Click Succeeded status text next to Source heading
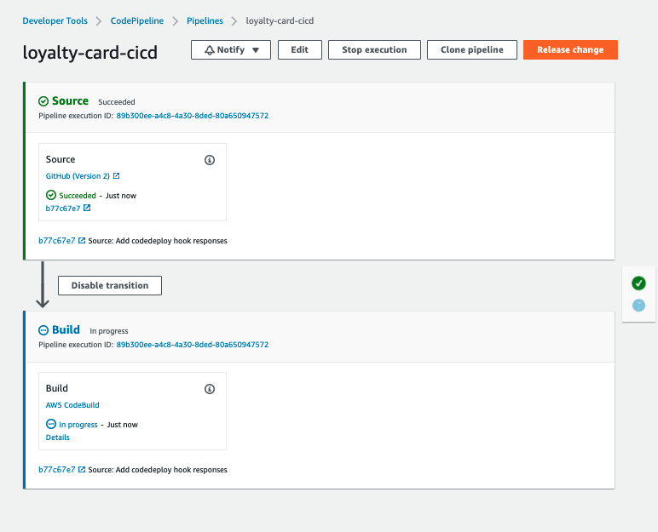The image size is (658, 532). [x=117, y=102]
